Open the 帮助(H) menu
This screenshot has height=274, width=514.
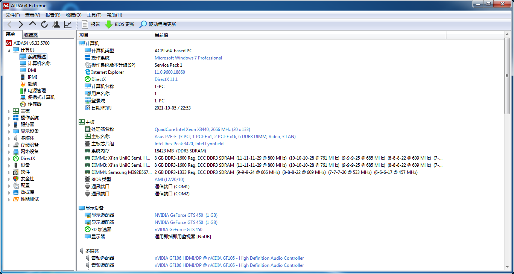(114, 15)
